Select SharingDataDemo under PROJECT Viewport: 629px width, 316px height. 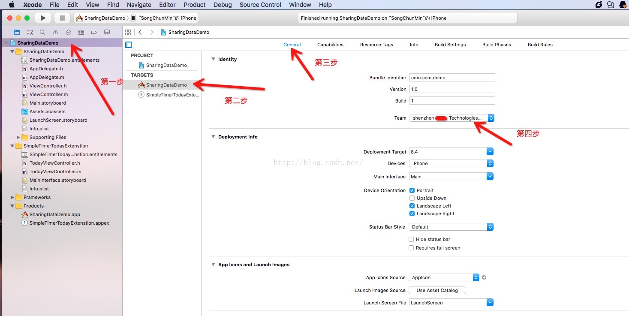click(x=162, y=65)
